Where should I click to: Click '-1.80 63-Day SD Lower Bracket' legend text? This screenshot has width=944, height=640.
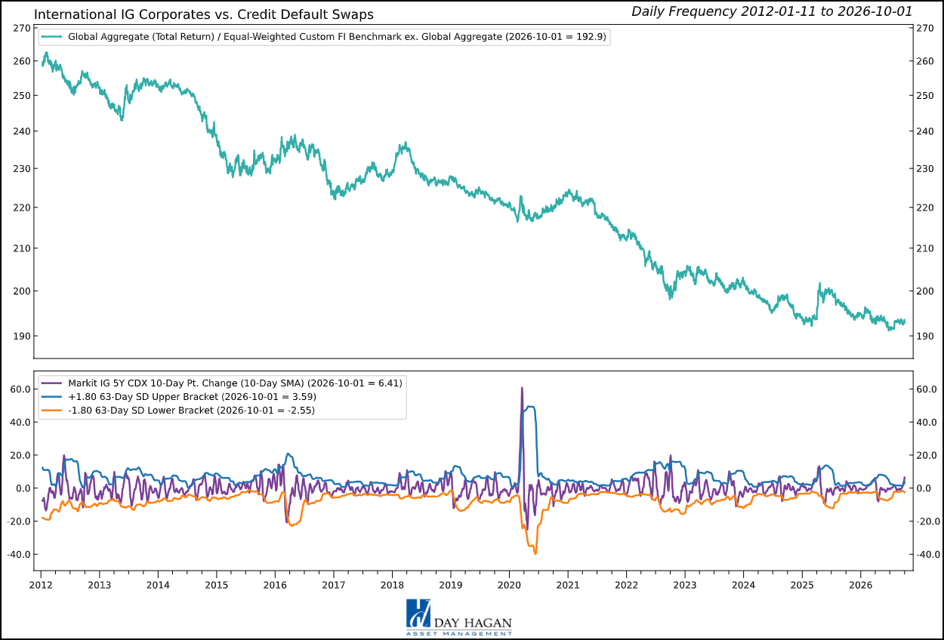pyautogui.click(x=191, y=411)
